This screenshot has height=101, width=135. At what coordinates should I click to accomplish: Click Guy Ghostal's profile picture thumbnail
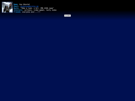click(x=7, y=7)
